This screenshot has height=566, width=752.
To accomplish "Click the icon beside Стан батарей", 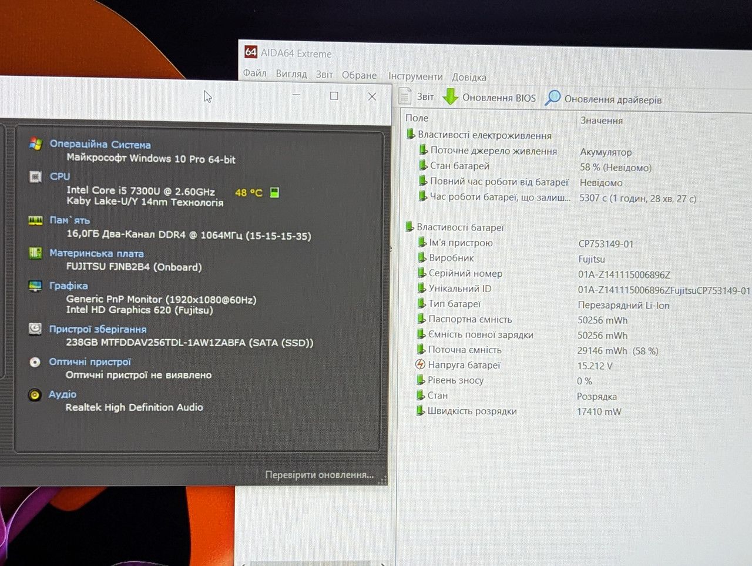I will point(423,166).
